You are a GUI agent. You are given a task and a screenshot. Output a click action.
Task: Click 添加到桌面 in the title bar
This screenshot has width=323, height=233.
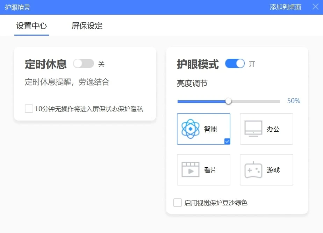285,7
